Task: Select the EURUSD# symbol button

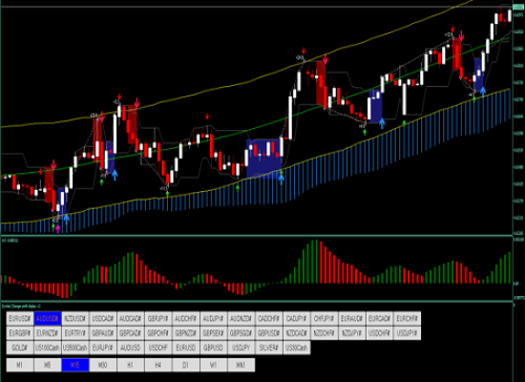Action: 20,318
